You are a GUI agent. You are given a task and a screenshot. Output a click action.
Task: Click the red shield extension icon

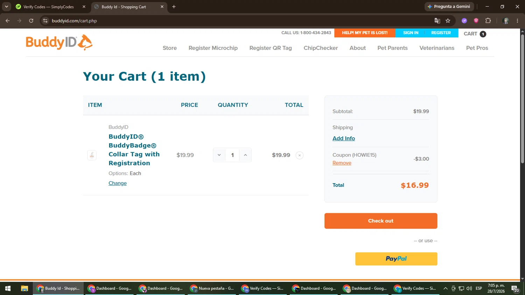click(x=476, y=21)
